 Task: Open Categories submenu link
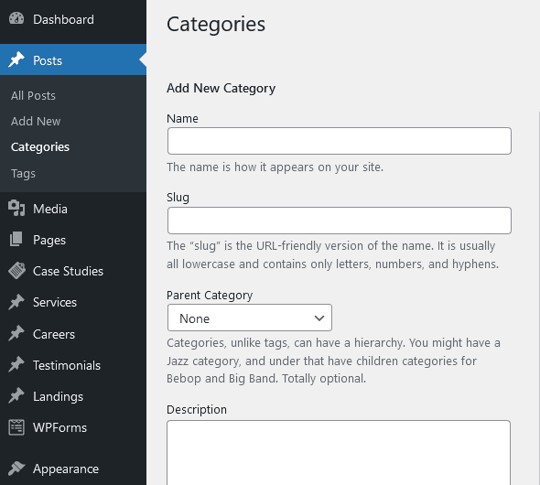tap(40, 147)
